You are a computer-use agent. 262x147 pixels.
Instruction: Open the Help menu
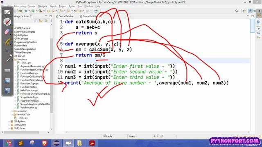tap(98, 7)
